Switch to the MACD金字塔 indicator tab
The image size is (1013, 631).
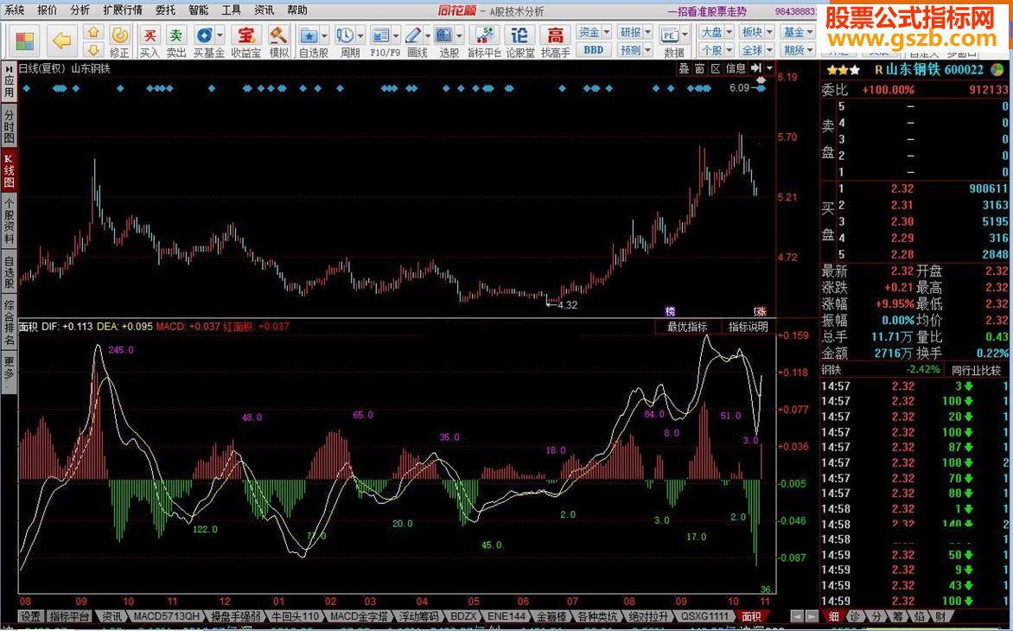(359, 617)
